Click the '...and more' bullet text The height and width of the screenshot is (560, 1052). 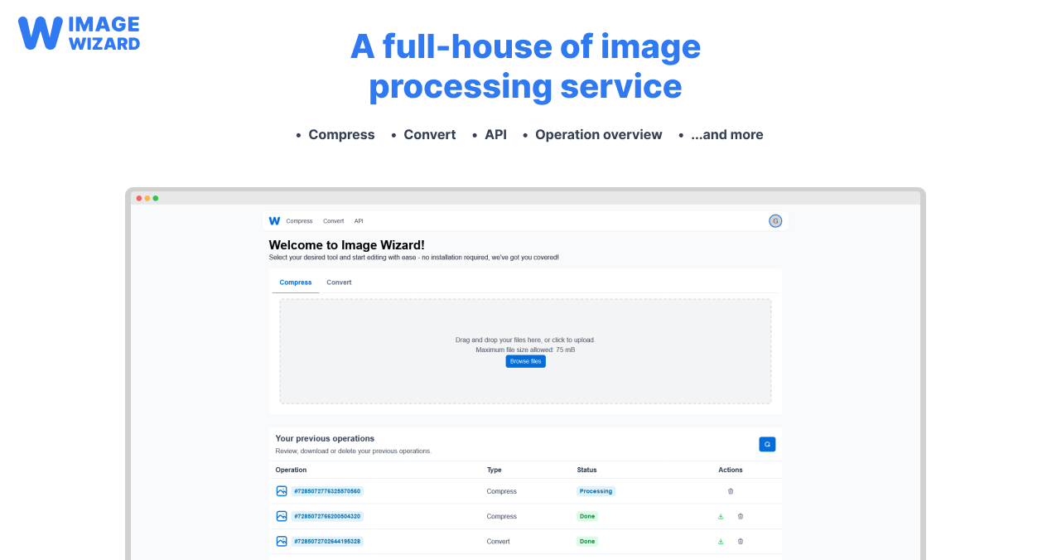coord(727,134)
